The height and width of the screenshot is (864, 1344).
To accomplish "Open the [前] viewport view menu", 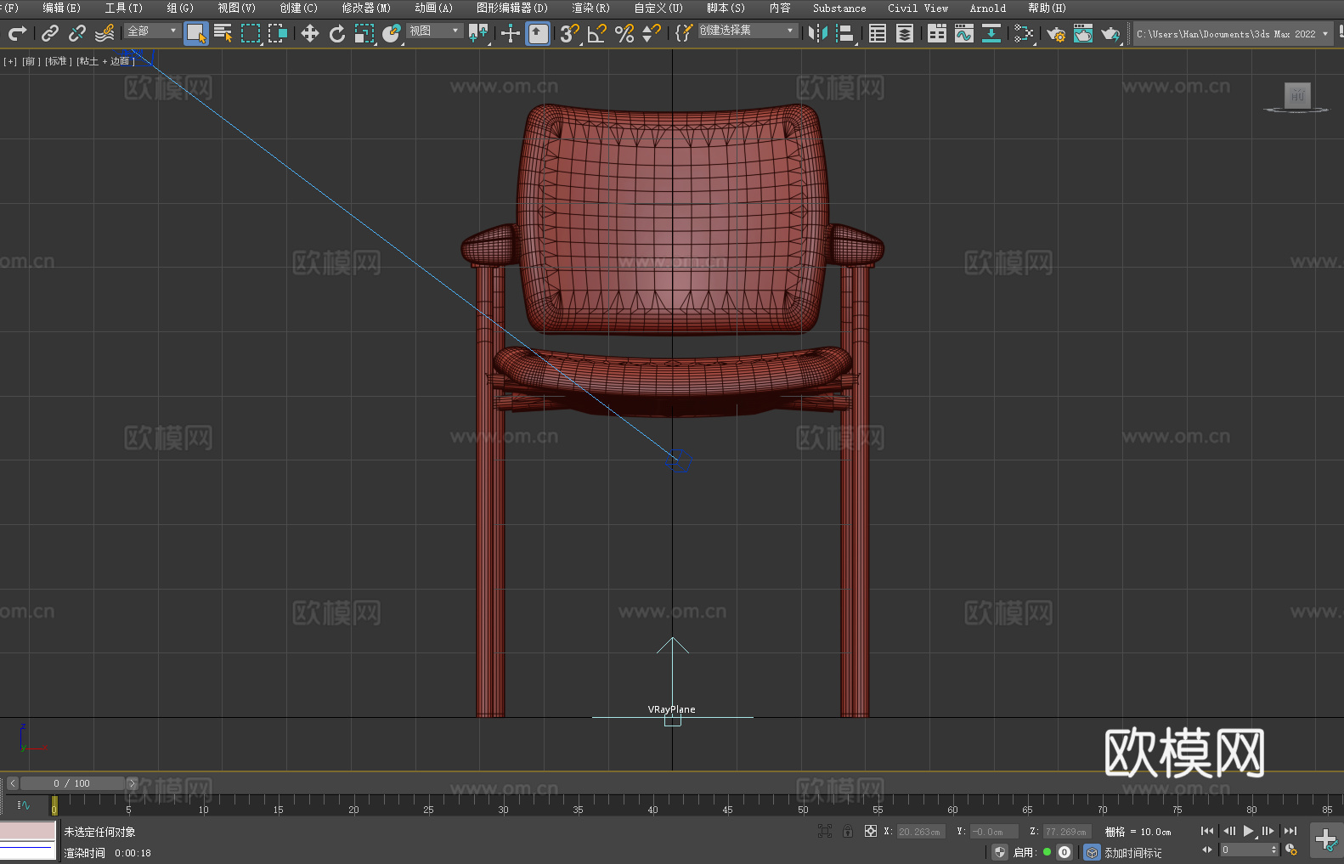I will click(31, 61).
